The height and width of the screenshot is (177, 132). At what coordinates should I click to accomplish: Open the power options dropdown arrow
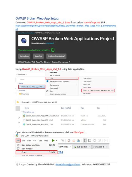[57, 140]
